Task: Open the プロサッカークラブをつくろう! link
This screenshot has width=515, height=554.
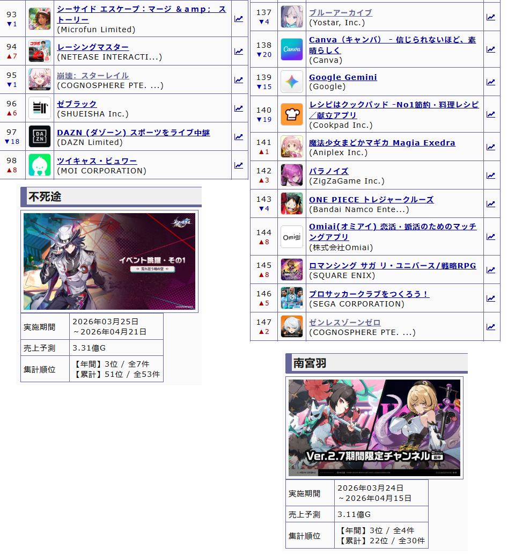Action: [369, 294]
